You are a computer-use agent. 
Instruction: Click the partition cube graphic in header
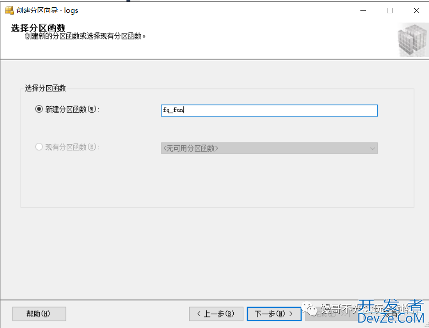pyautogui.click(x=413, y=40)
